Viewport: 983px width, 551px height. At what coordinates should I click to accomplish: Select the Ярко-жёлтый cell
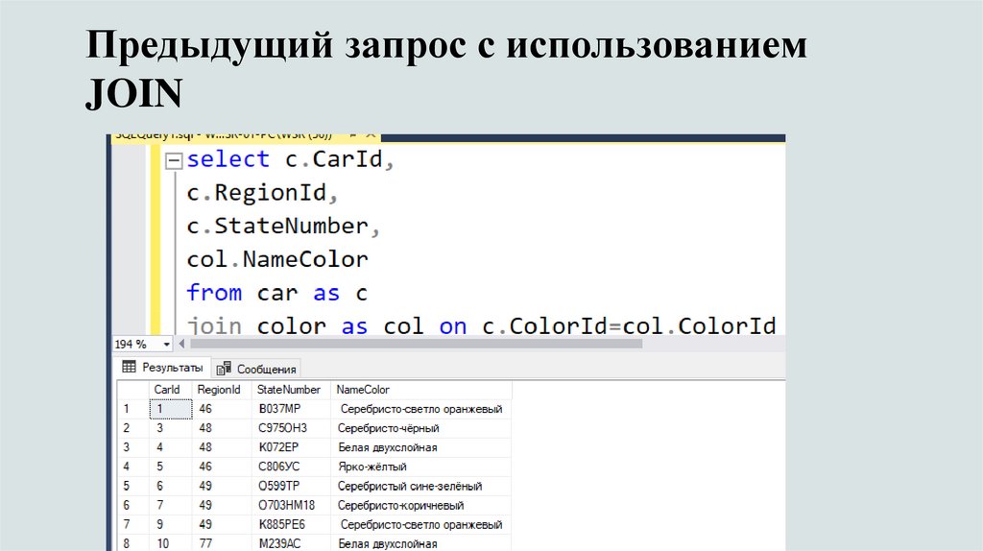click(x=420, y=467)
